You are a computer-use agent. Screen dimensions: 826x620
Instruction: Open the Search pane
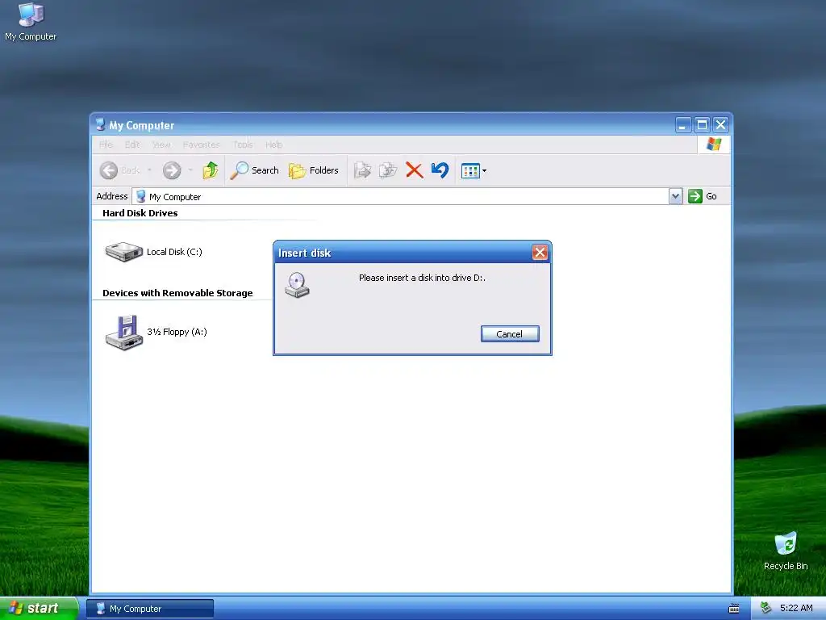pos(254,170)
